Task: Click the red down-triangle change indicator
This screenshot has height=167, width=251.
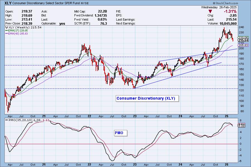Action: (210, 11)
